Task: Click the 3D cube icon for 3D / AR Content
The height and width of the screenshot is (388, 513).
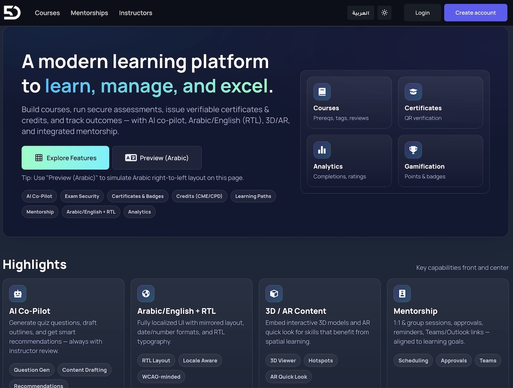Action: 274,294
